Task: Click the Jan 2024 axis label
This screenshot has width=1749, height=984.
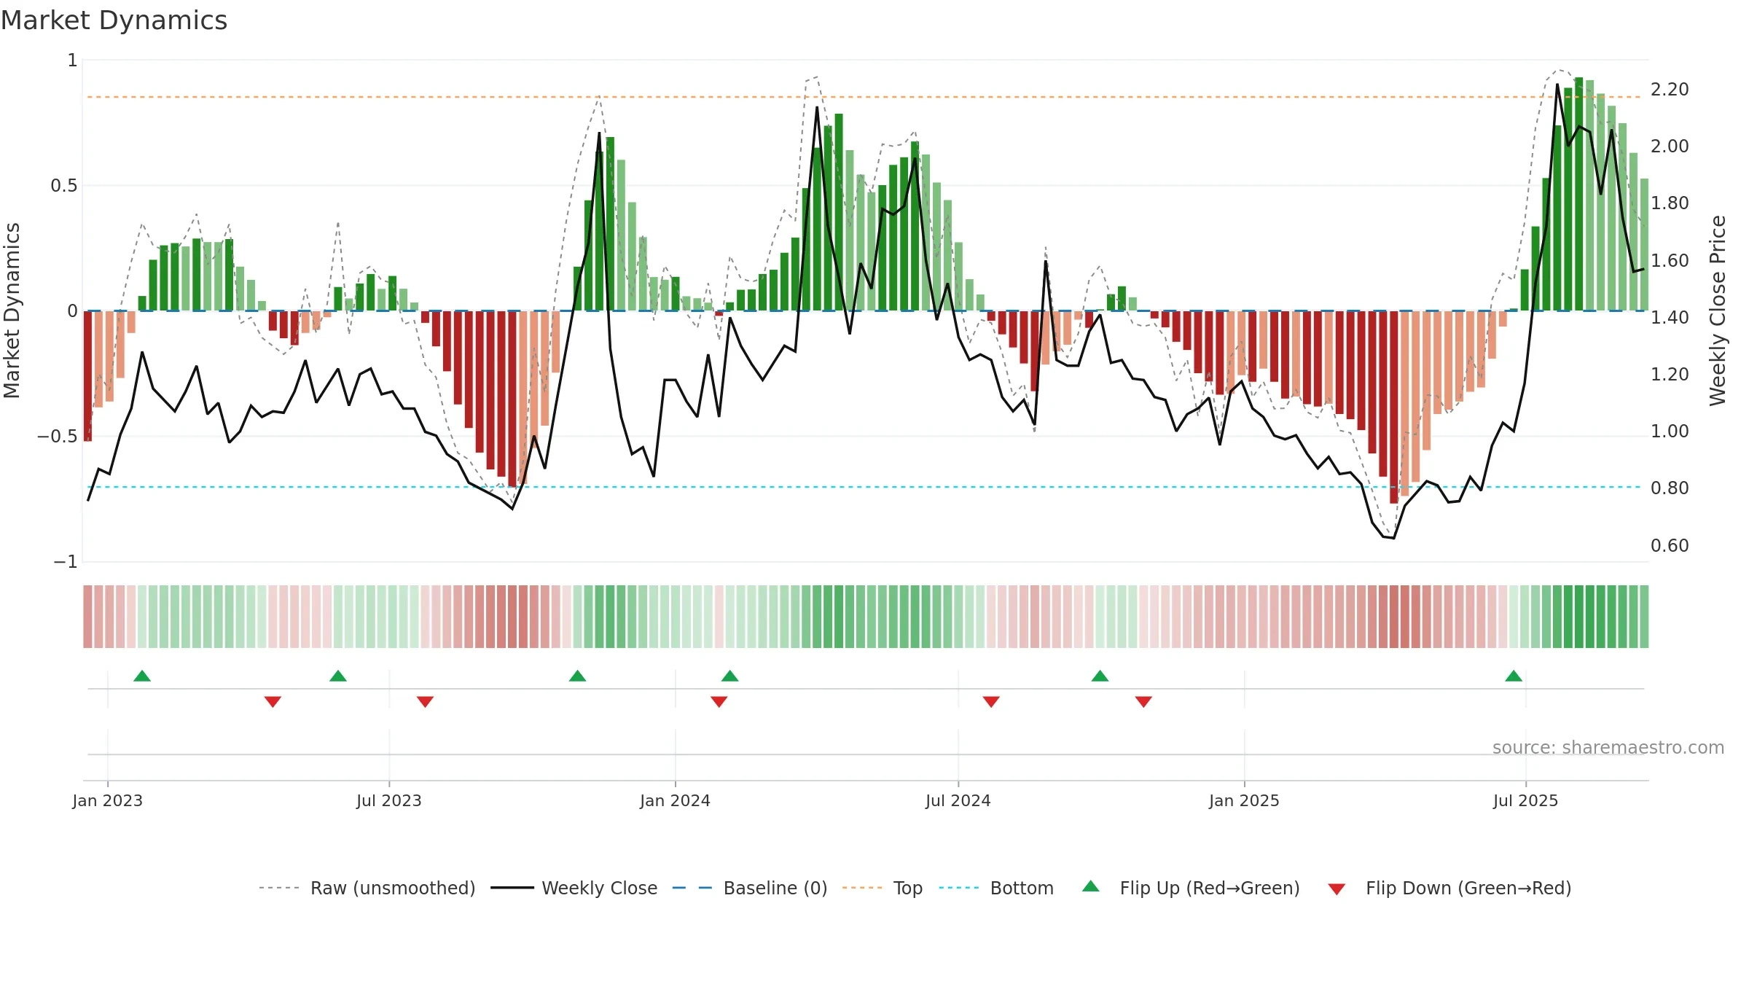Action: pyautogui.click(x=676, y=800)
